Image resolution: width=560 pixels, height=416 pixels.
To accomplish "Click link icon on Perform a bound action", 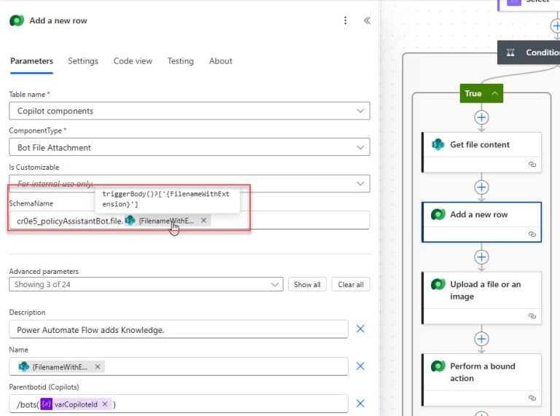I will pos(532,398).
